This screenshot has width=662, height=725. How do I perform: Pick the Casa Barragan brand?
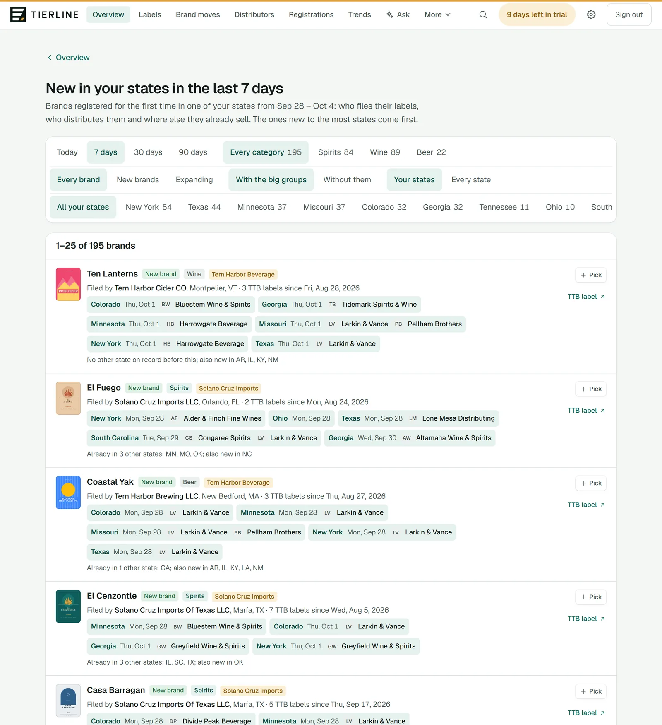pos(591,691)
